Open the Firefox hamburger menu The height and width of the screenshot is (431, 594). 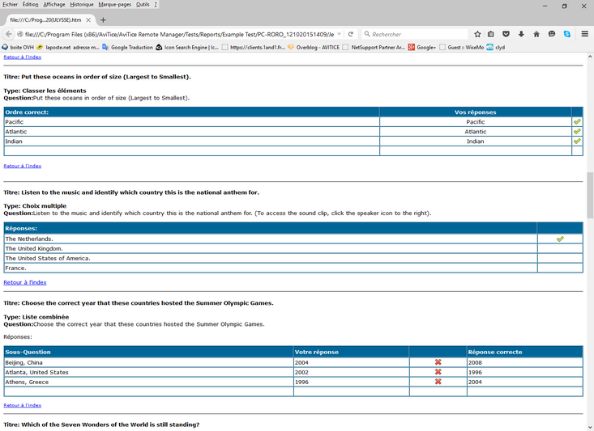click(585, 34)
